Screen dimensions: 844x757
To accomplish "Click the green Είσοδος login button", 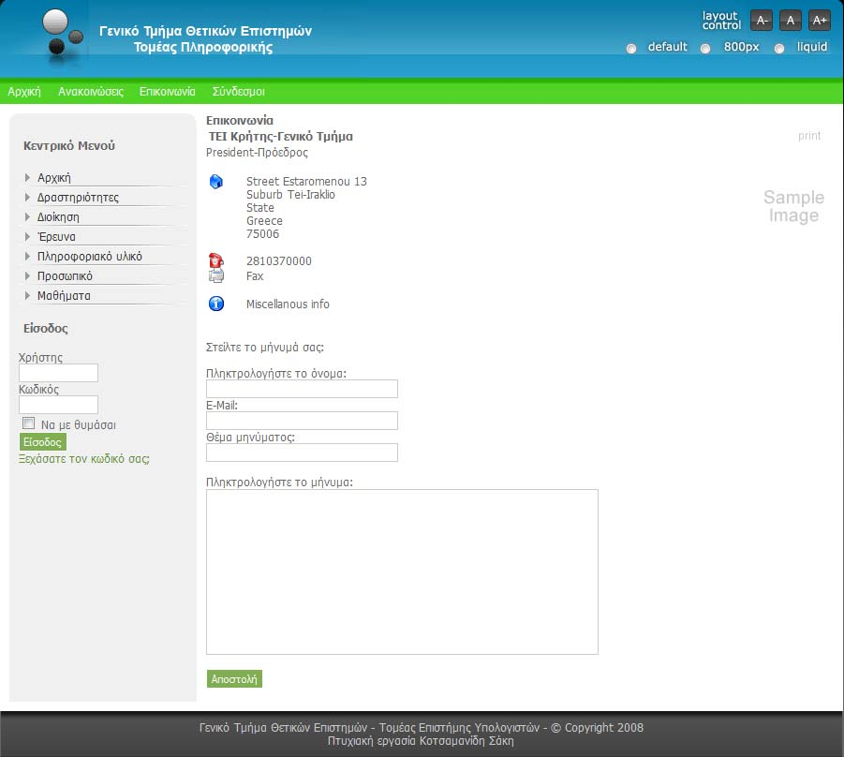I will pyautogui.click(x=43, y=442).
